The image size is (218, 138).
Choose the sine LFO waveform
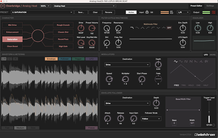[181, 61]
